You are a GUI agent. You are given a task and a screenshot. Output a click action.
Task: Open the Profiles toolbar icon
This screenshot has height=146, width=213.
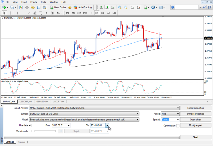12,7
